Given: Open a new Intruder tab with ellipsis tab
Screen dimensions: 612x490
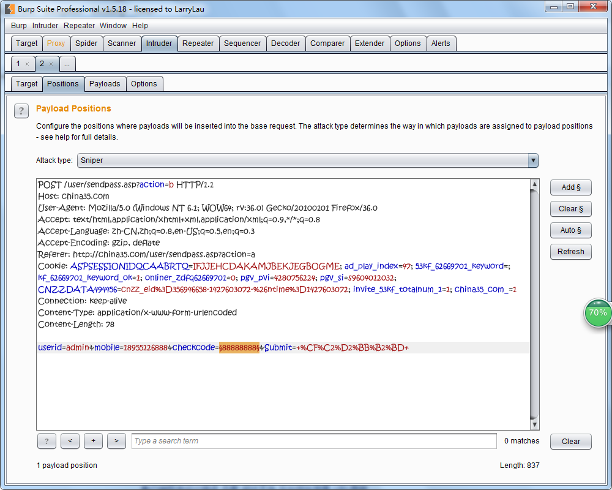Looking at the screenshot, I should (x=67, y=64).
